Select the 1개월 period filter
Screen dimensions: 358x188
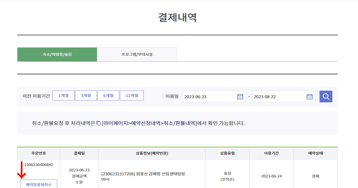[63, 95]
